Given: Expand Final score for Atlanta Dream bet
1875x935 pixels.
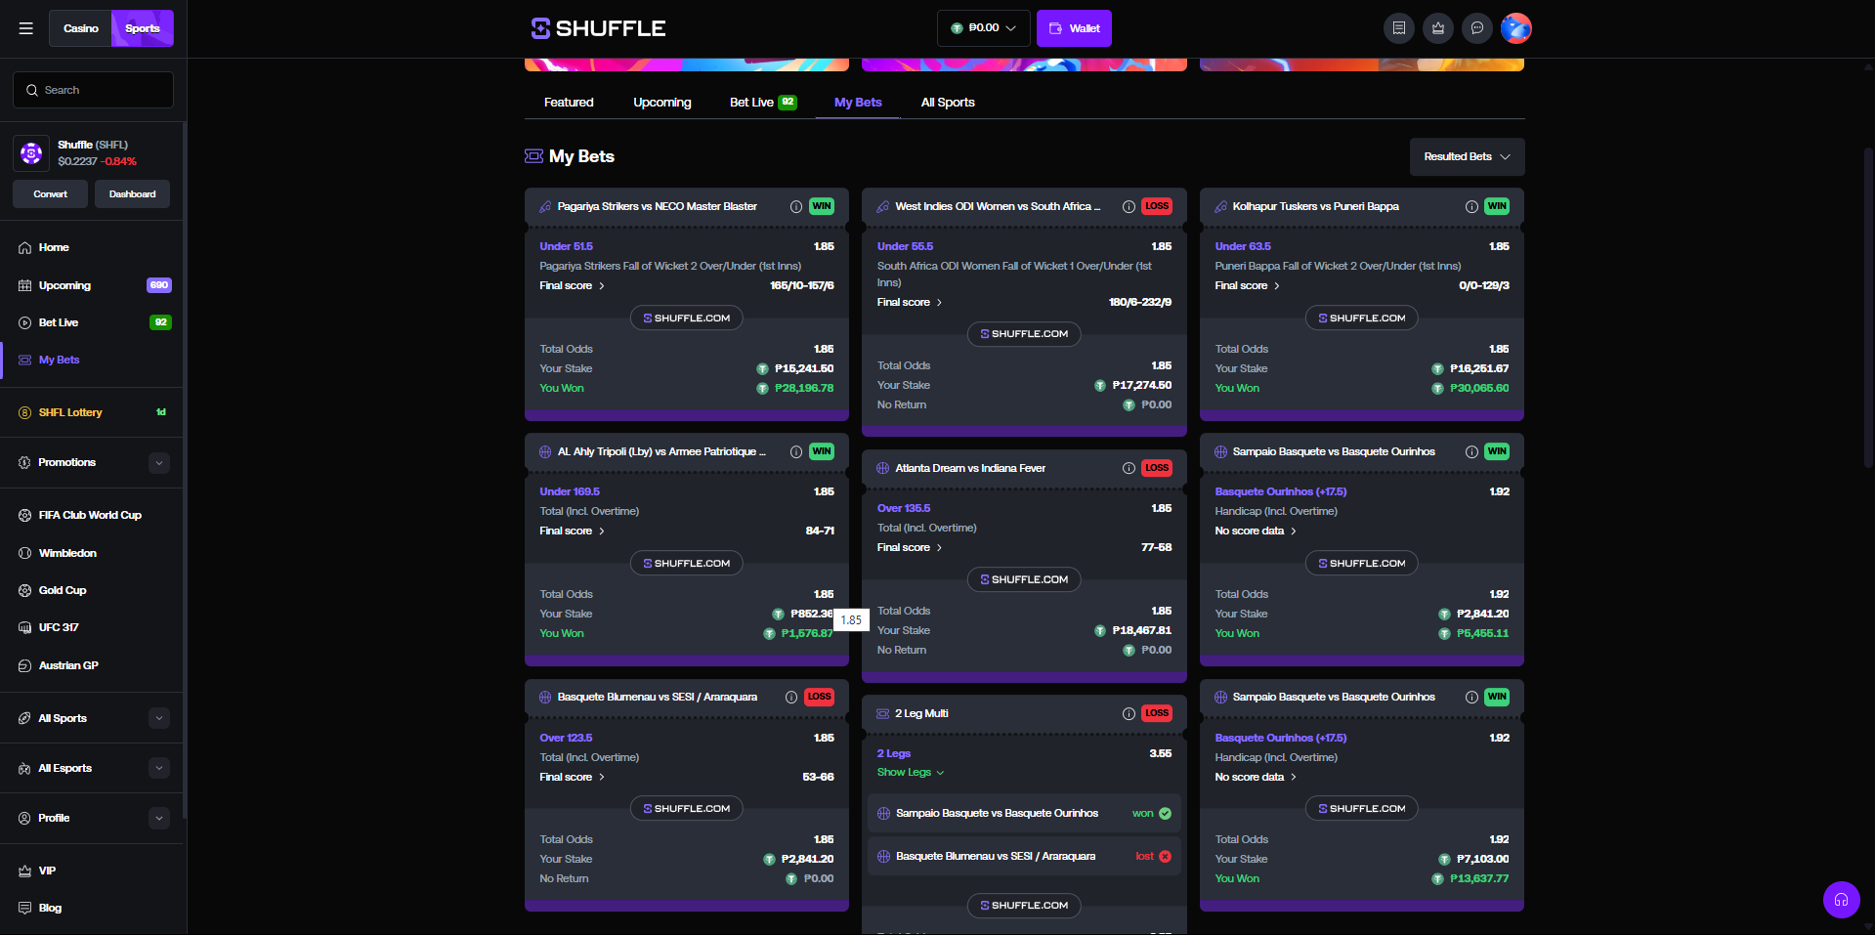Looking at the screenshot, I should (x=910, y=547).
